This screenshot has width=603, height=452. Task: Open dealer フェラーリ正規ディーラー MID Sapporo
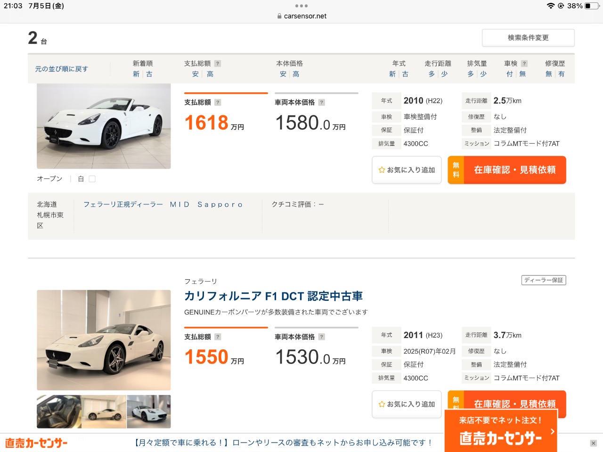163,204
